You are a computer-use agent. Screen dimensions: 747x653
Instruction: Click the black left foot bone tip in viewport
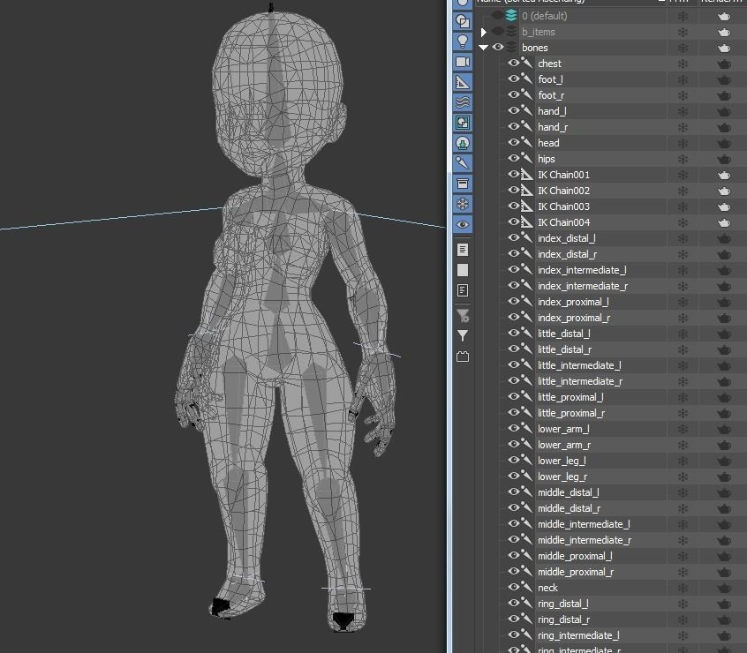pyautogui.click(x=221, y=607)
